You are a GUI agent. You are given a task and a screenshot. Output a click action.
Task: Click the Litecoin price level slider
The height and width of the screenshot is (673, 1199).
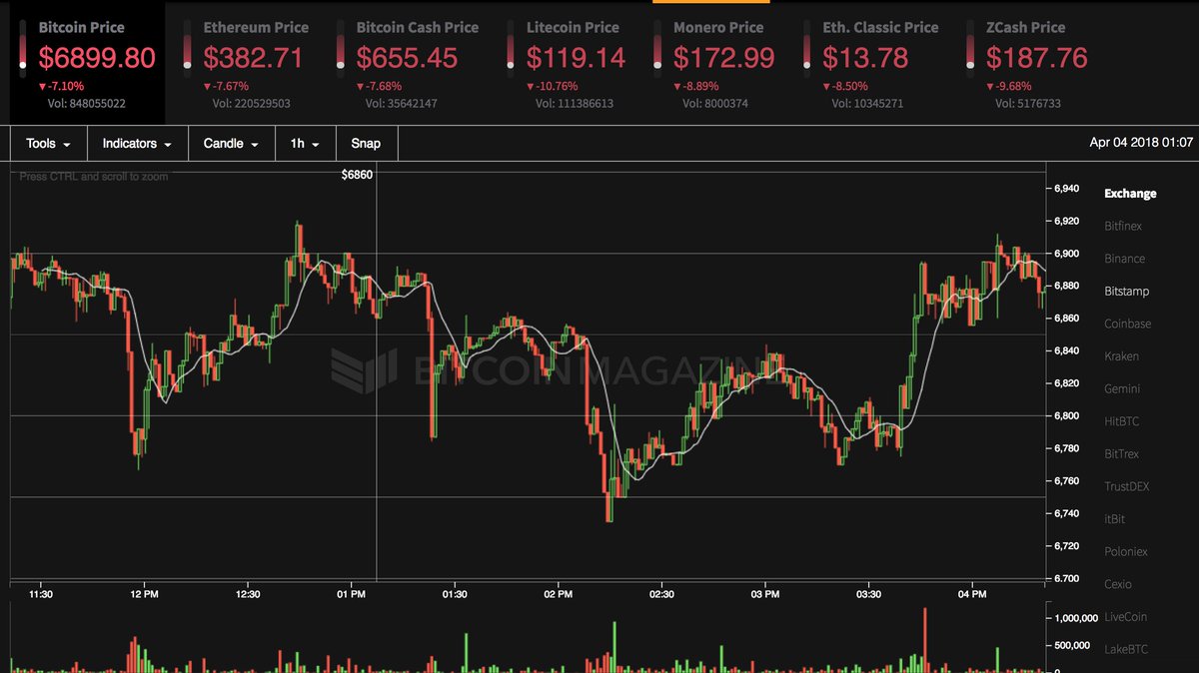tap(512, 48)
